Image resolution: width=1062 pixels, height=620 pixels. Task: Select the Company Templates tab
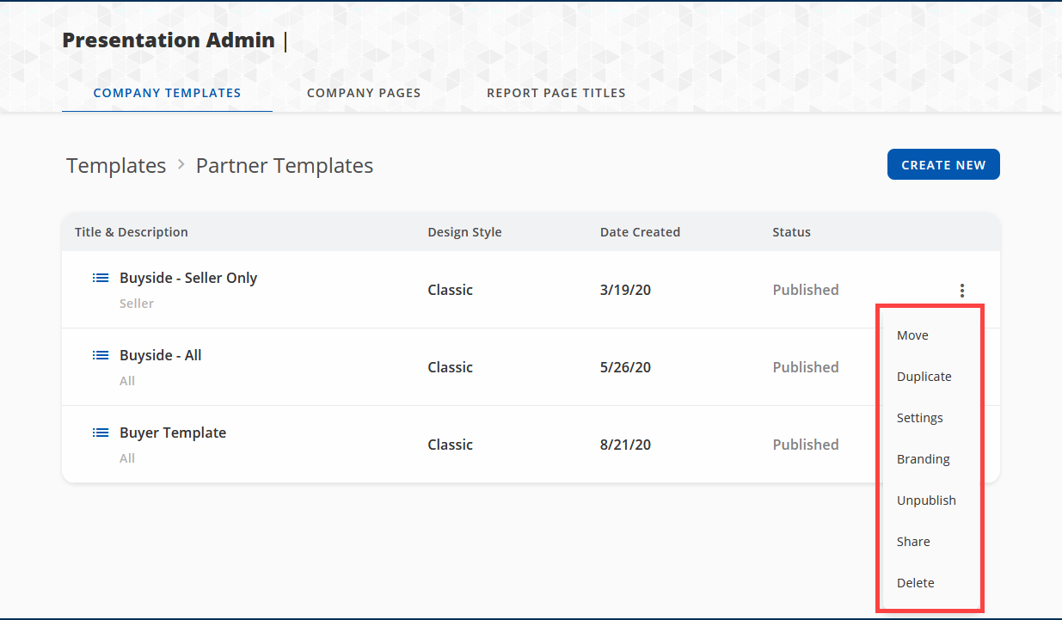click(x=167, y=93)
